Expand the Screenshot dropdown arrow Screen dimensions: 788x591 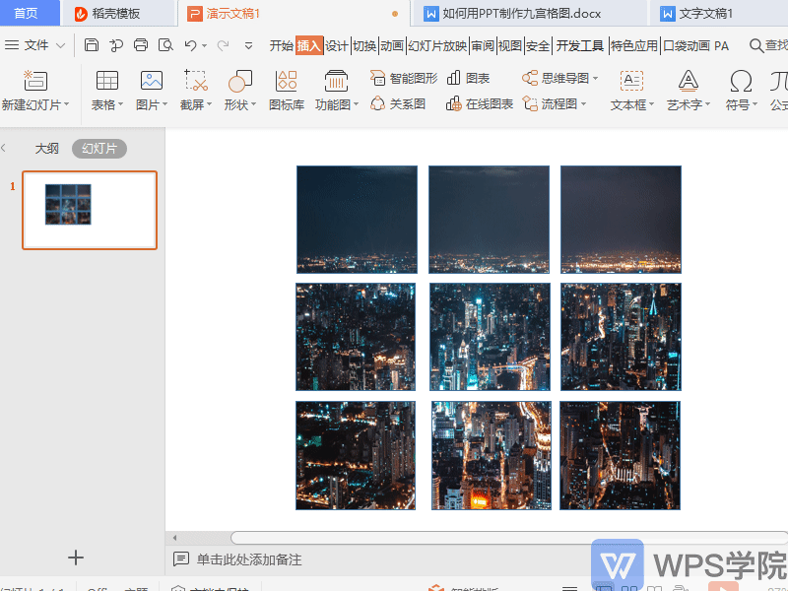point(209,104)
